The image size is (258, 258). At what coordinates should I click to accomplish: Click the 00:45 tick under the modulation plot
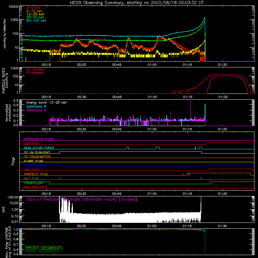117,129
